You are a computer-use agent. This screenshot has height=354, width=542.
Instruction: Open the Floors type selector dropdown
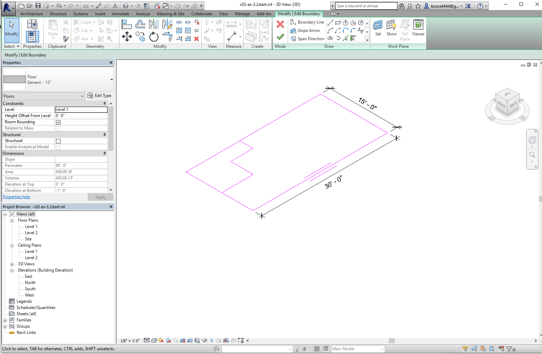click(82, 96)
